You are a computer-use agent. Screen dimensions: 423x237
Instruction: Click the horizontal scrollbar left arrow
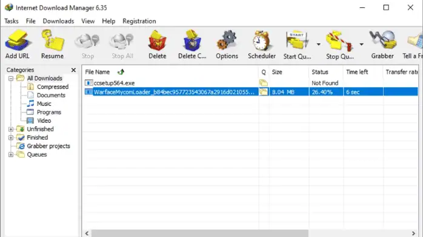click(87, 233)
